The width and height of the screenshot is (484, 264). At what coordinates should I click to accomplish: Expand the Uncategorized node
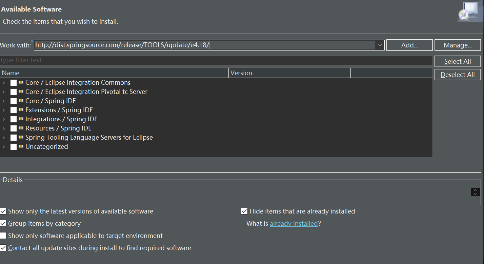pos(4,147)
